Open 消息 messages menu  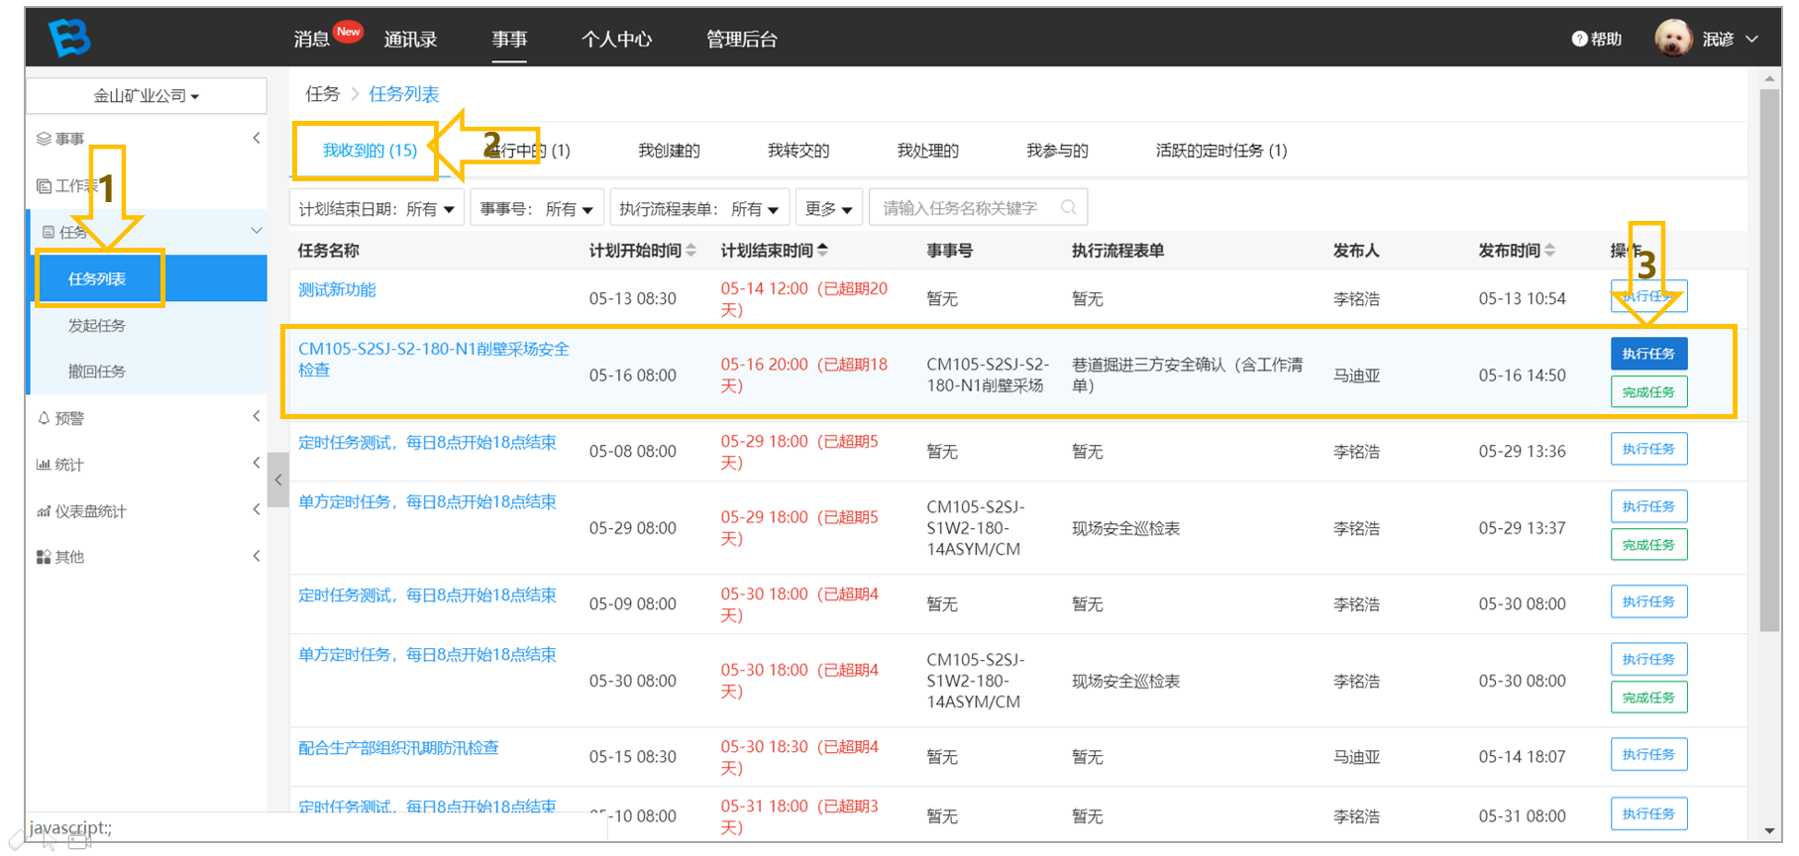(x=311, y=39)
